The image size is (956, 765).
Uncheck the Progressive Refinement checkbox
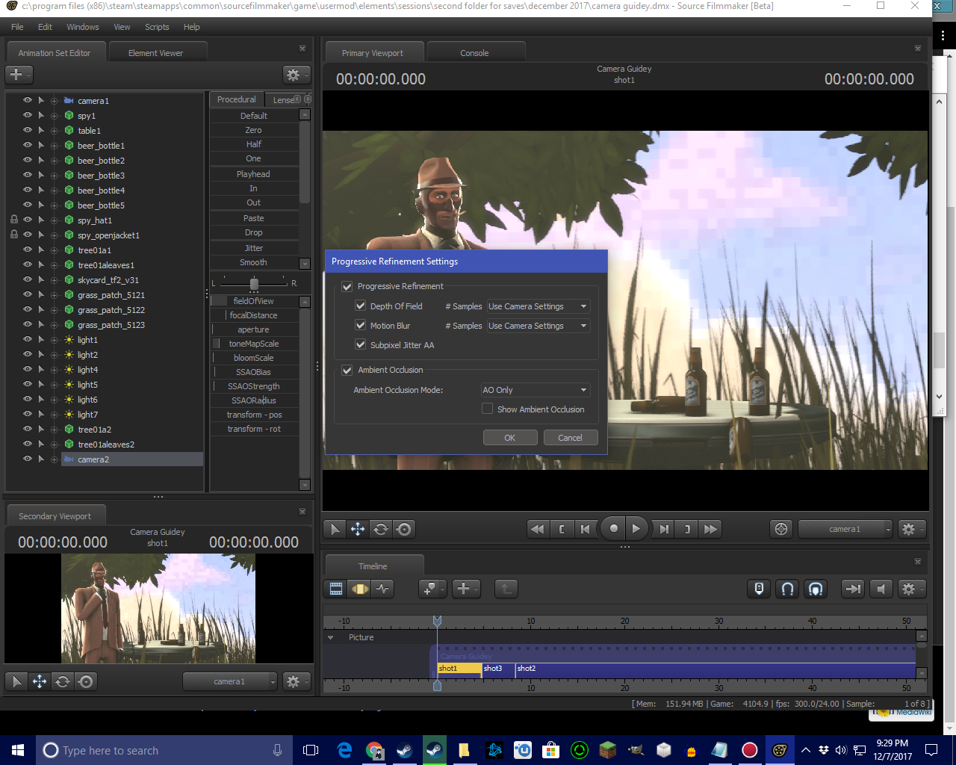[x=347, y=286]
